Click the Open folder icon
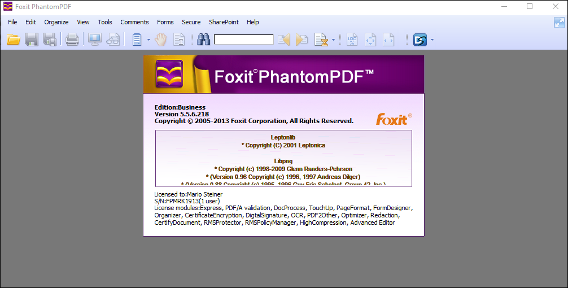The image size is (568, 288). (x=14, y=40)
